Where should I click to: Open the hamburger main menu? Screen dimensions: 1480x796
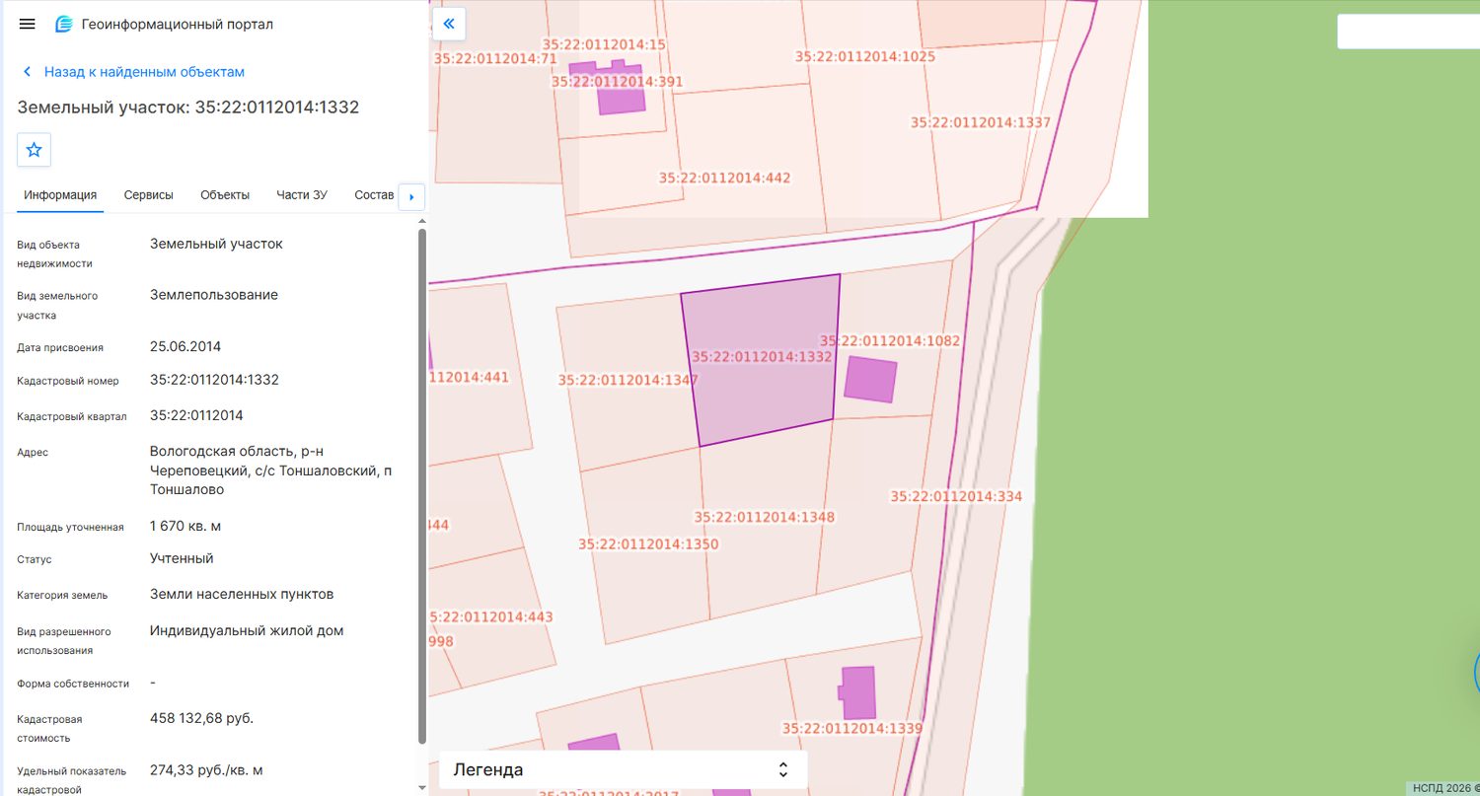point(27,24)
